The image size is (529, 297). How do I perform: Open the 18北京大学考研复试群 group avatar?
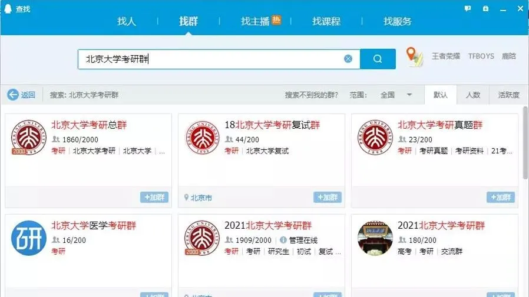(x=201, y=137)
